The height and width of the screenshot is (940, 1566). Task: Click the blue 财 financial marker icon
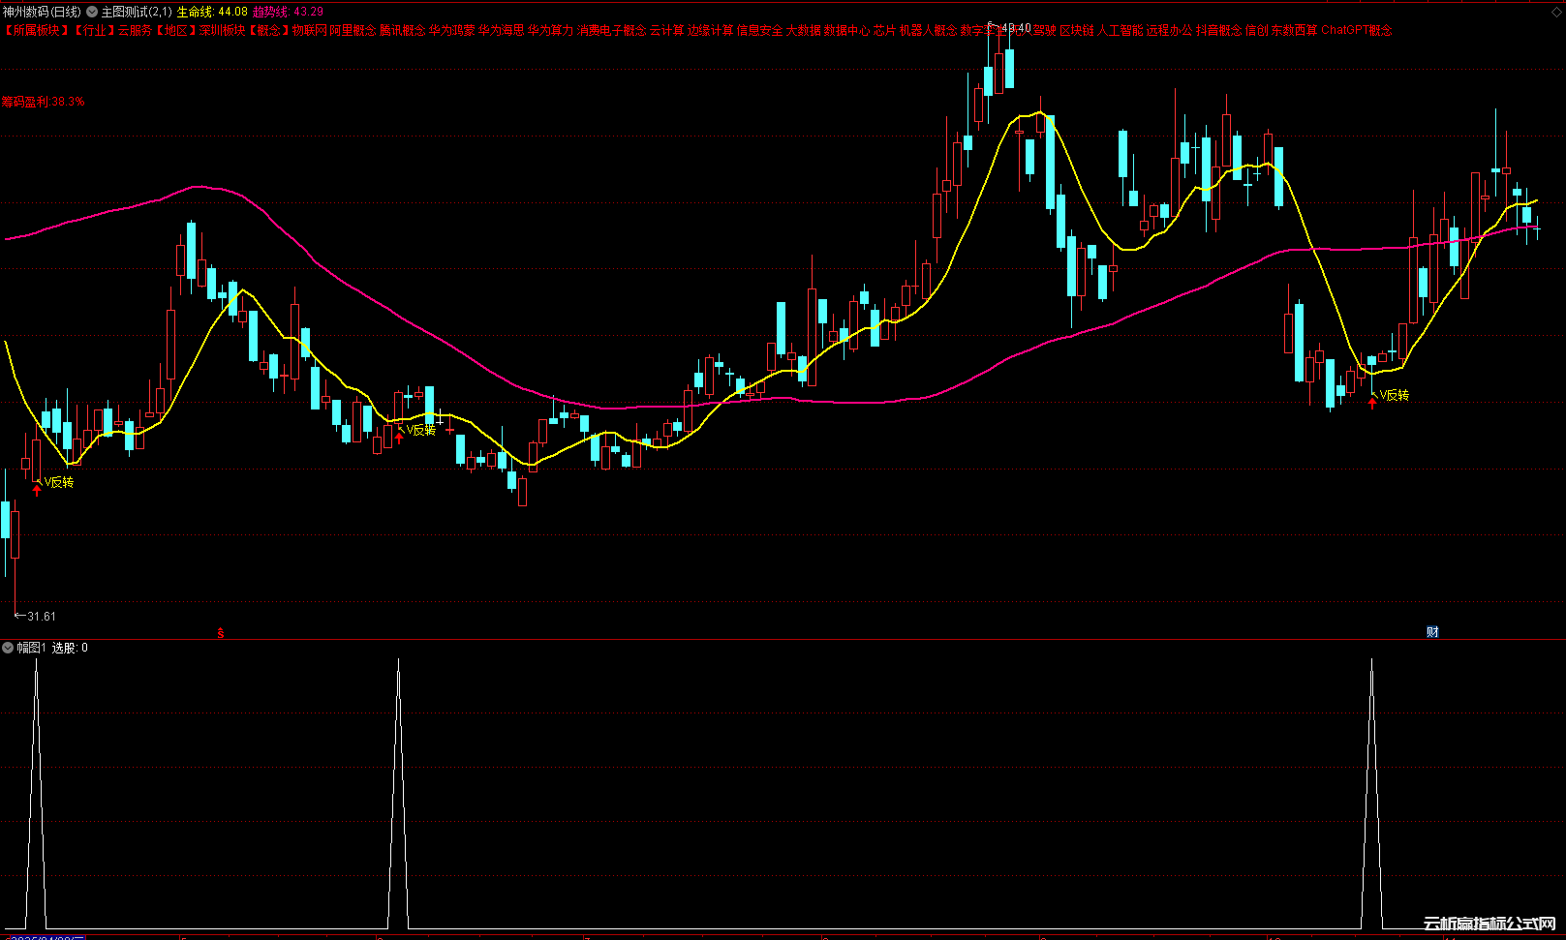pyautogui.click(x=1432, y=632)
